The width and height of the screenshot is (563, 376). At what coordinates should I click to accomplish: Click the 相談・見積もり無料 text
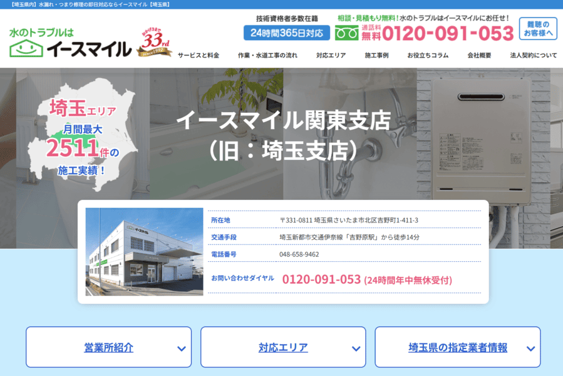tap(368, 18)
